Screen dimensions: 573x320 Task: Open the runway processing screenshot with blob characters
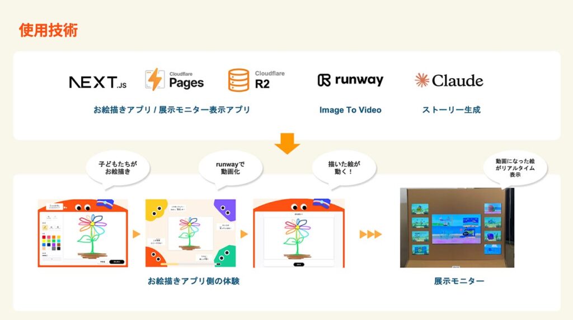click(x=191, y=233)
